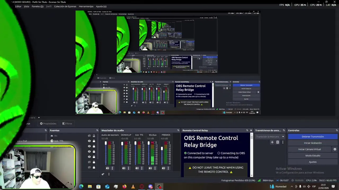339x190 pixels.
Task: Open Paneles (D) menu
Action: (38, 6)
